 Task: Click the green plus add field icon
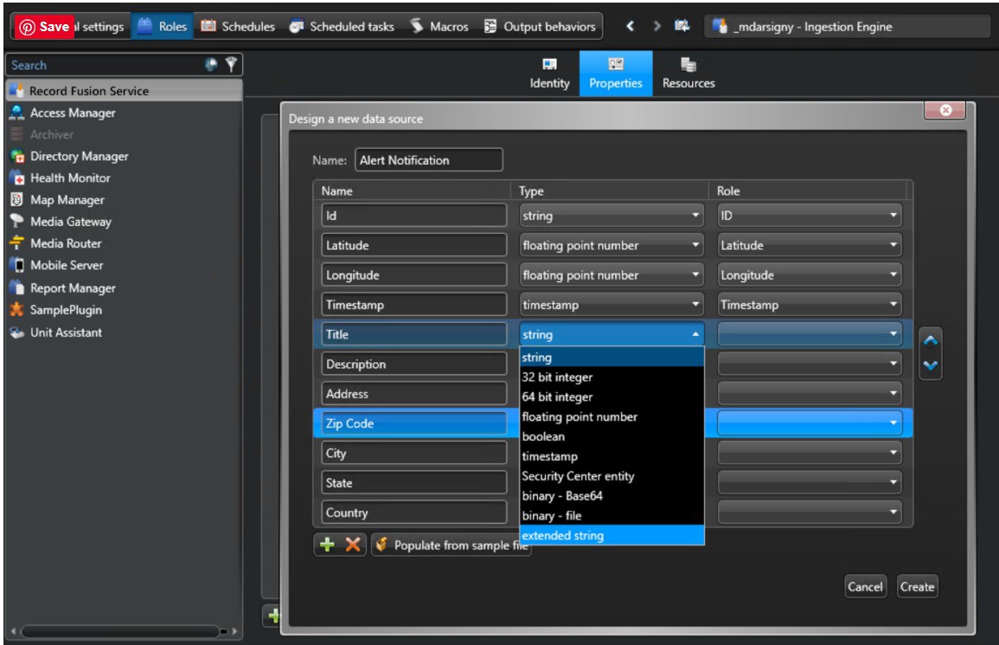328,545
